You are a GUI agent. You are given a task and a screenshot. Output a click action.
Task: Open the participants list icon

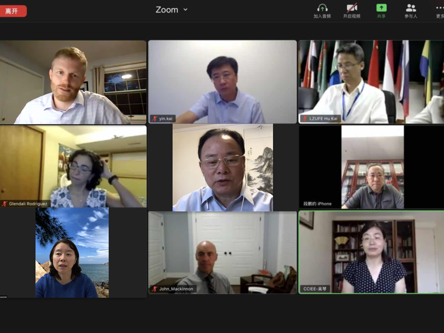(x=411, y=8)
